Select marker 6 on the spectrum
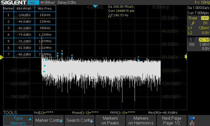The height and width of the screenshot is (126, 210). (x=72, y=58)
